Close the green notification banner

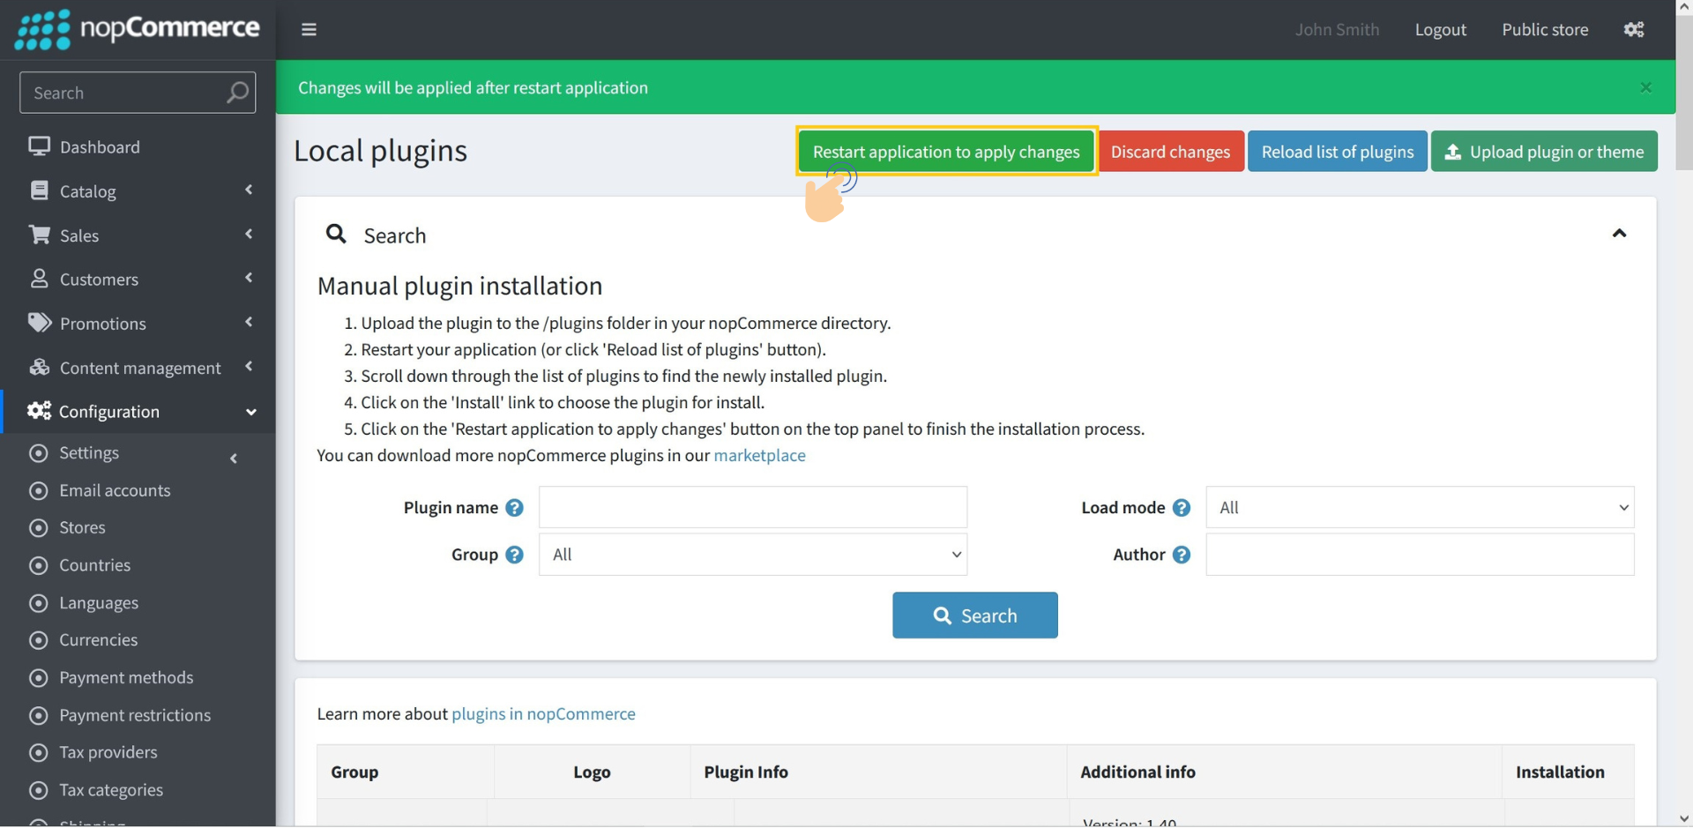(1645, 87)
